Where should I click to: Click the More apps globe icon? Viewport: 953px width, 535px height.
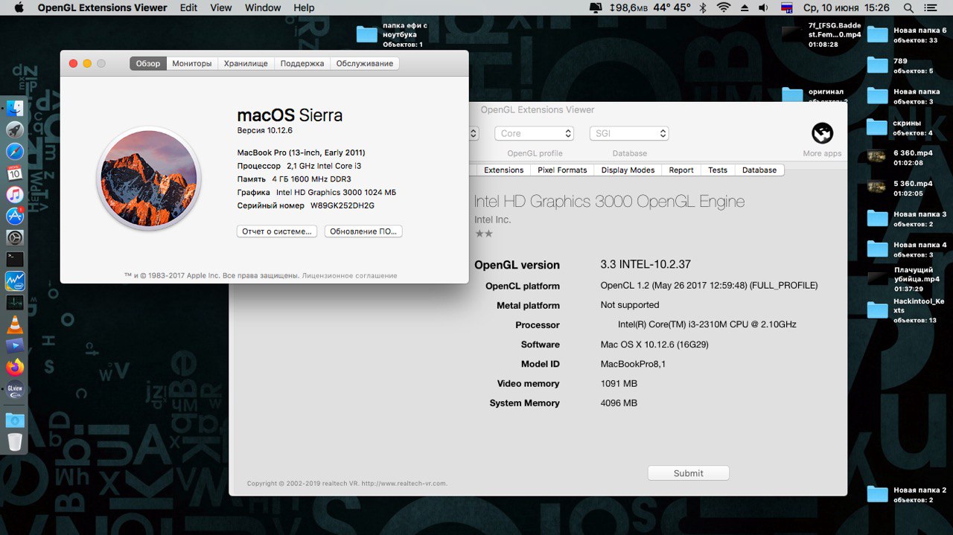coord(822,133)
